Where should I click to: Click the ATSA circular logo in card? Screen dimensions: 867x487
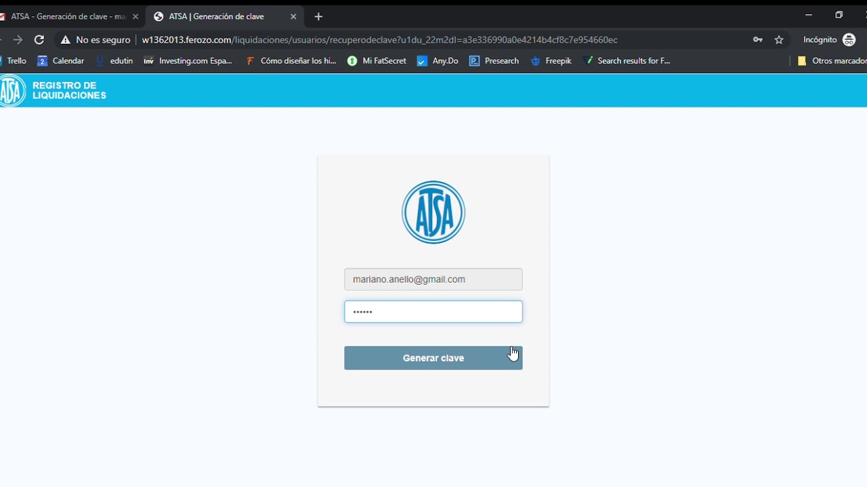tap(433, 212)
